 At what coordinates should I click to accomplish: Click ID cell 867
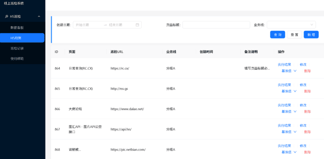57,130
